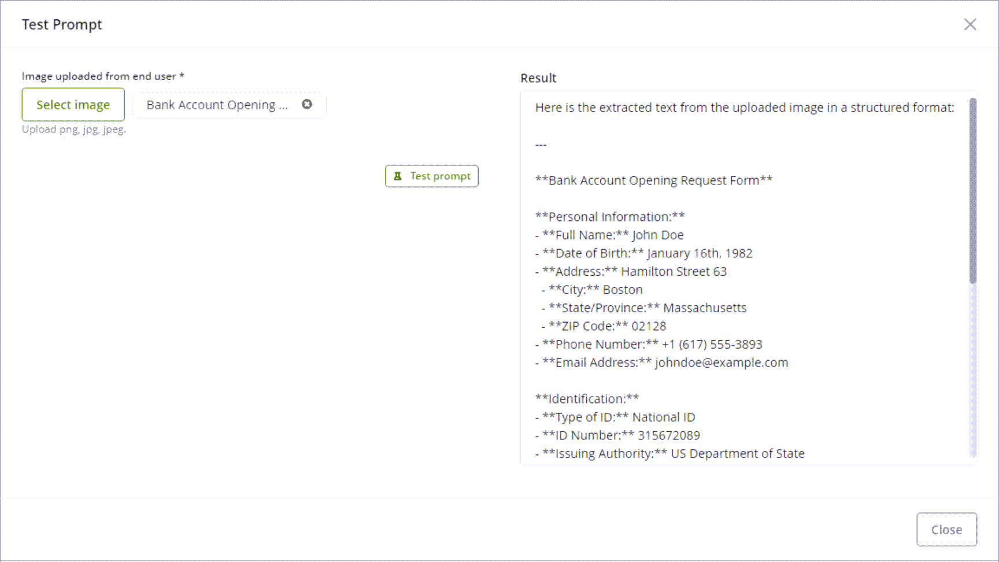This screenshot has height=562, width=999.
Task: Click the 'Result' heading
Action: tap(538, 78)
